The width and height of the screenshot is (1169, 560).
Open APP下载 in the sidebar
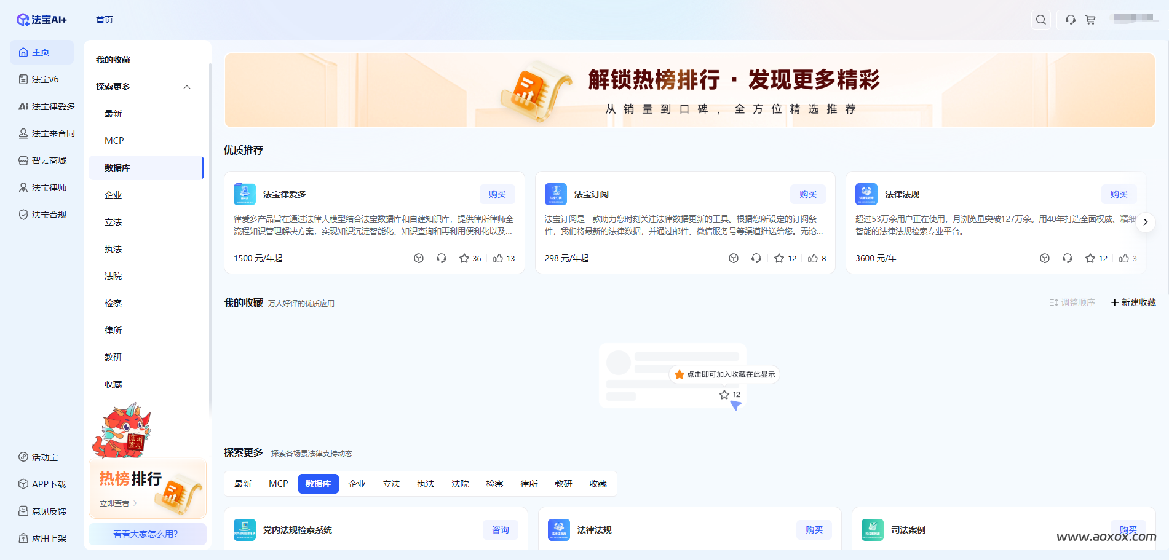42,484
